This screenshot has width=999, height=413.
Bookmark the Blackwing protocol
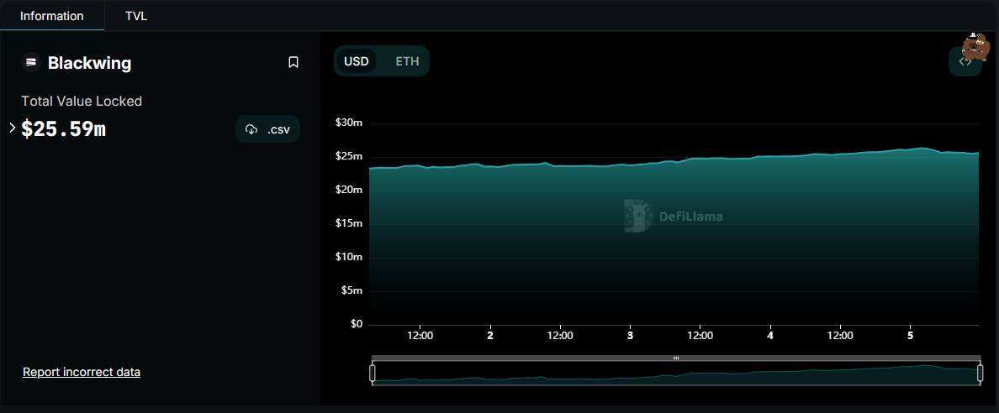pyautogui.click(x=293, y=62)
